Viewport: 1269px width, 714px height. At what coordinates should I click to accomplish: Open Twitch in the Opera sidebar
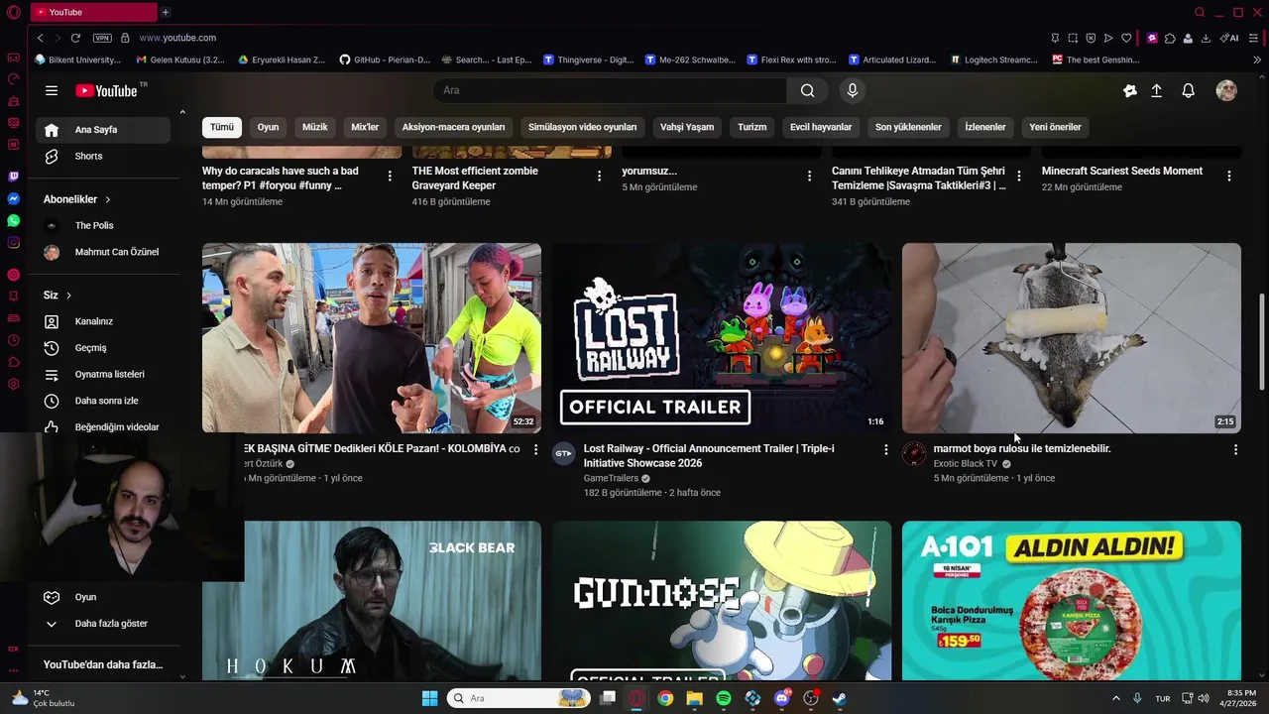point(13,177)
